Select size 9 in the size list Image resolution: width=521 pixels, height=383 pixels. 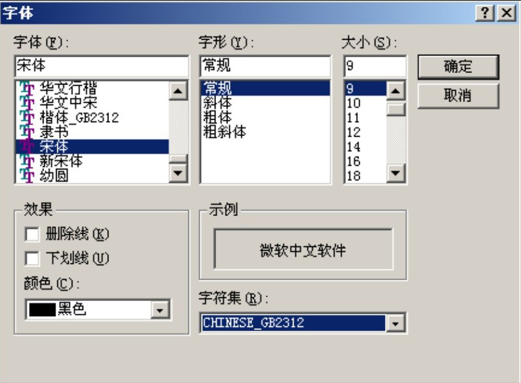(x=365, y=88)
